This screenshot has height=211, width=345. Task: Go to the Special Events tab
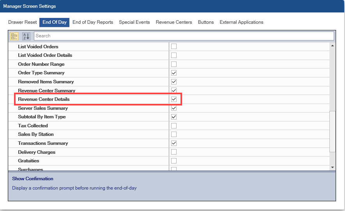point(134,22)
